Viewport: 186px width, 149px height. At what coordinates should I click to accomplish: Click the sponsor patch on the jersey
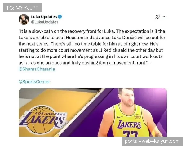click(x=137, y=116)
